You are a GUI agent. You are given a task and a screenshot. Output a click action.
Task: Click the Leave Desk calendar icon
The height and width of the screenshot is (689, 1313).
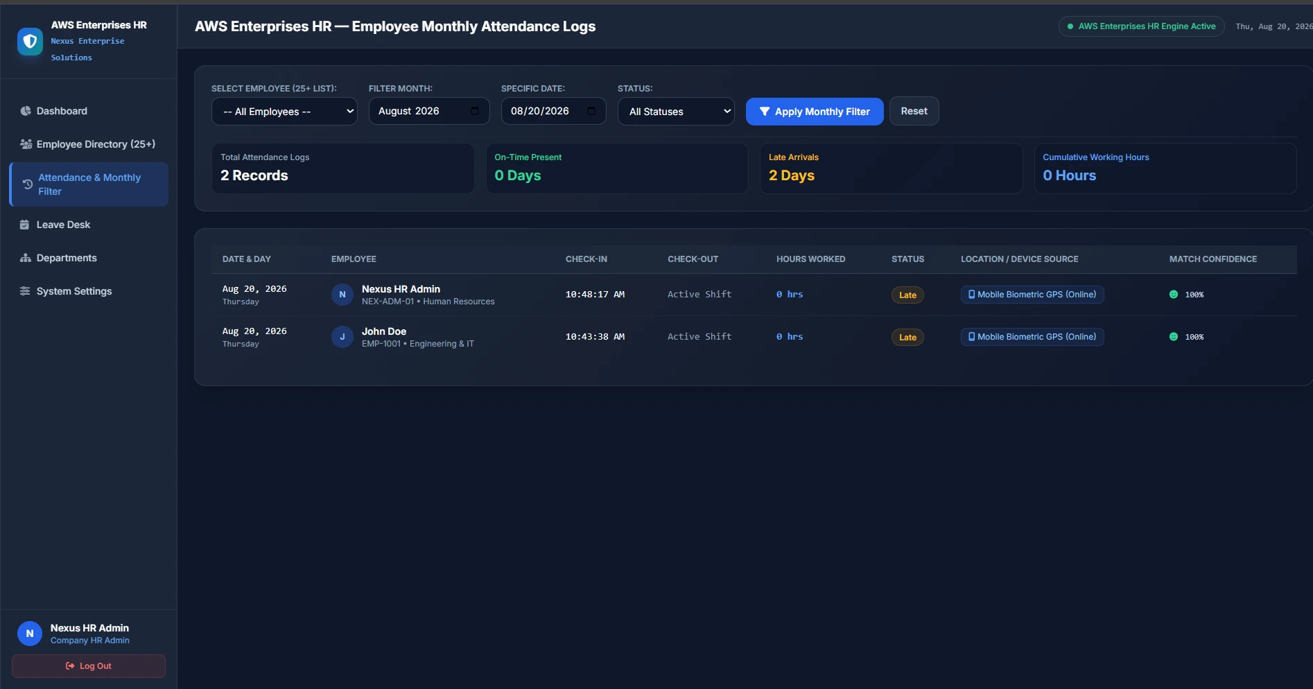[25, 225]
